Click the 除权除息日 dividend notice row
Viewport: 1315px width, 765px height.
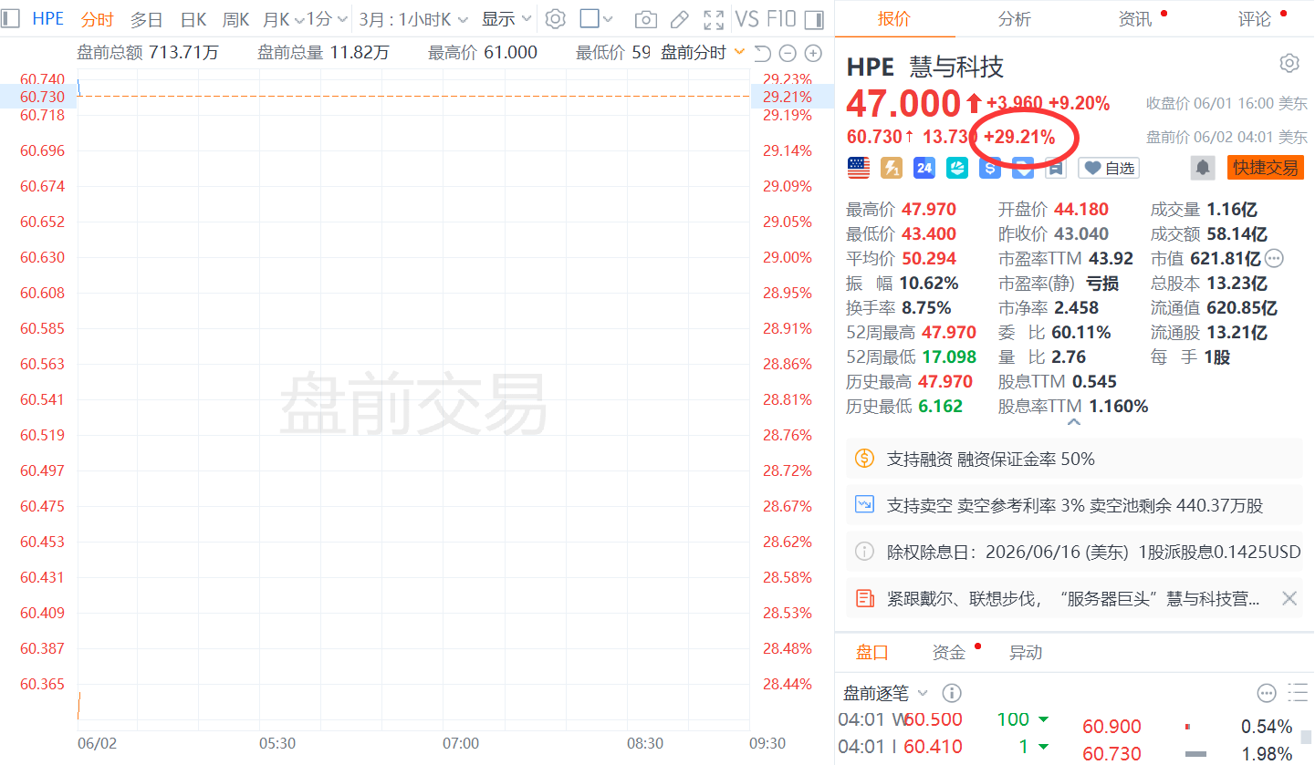click(1074, 551)
